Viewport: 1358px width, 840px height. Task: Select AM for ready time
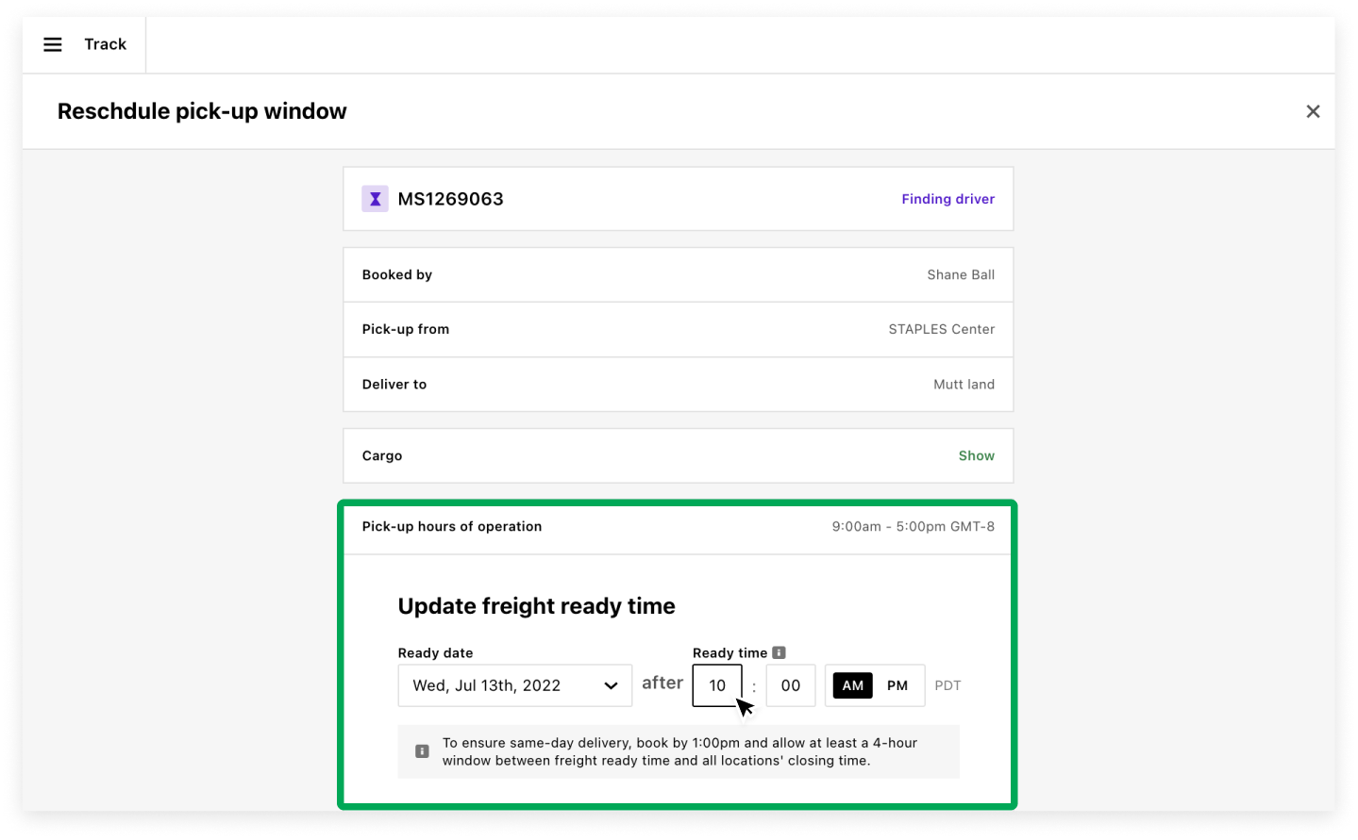(853, 685)
